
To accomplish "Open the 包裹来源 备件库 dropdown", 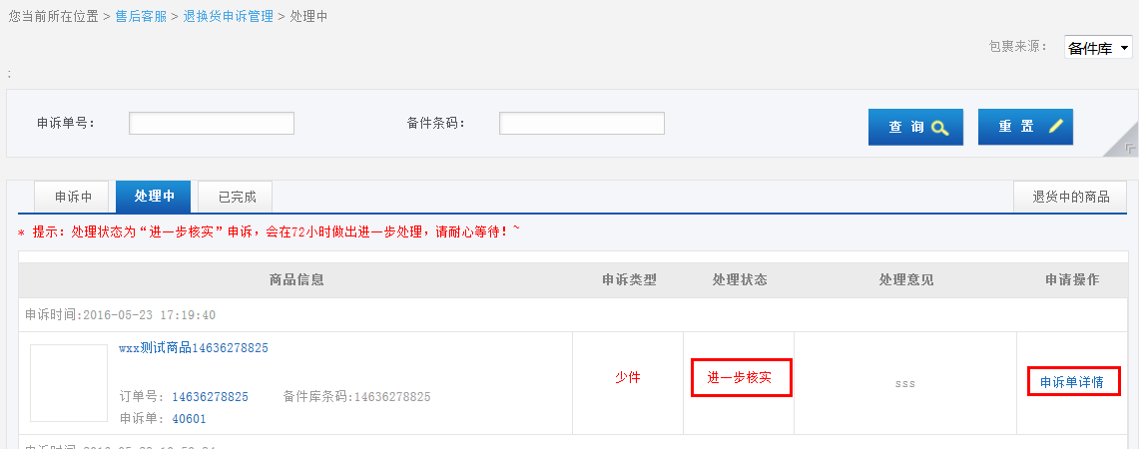I will coord(1098,48).
